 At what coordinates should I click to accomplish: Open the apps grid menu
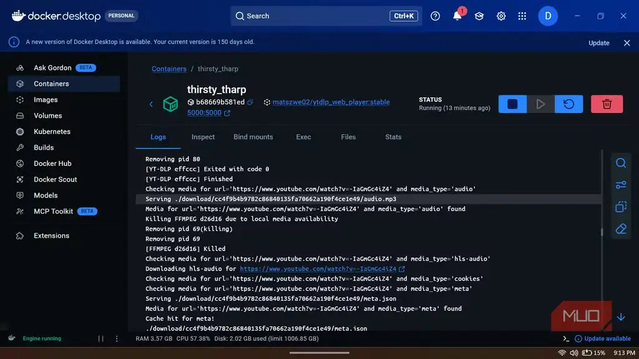coord(522,16)
